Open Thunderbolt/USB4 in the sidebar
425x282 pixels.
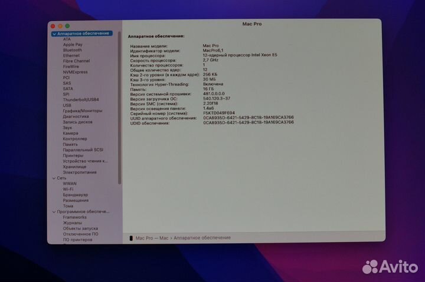click(81, 99)
